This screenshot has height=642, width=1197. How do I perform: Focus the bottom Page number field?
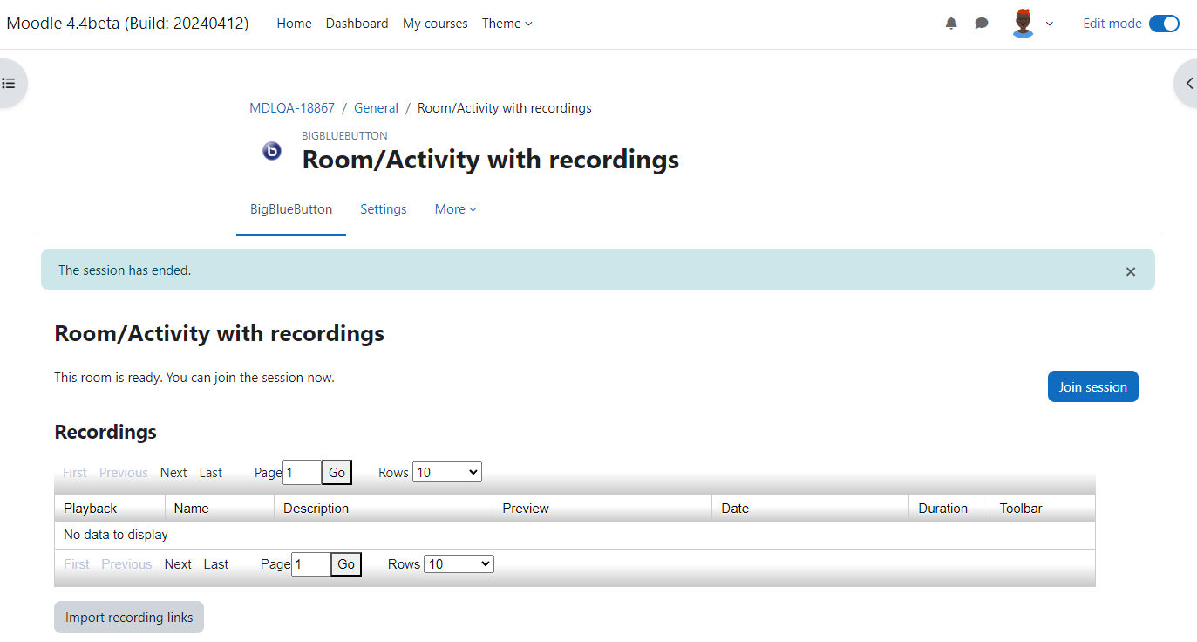(x=311, y=564)
